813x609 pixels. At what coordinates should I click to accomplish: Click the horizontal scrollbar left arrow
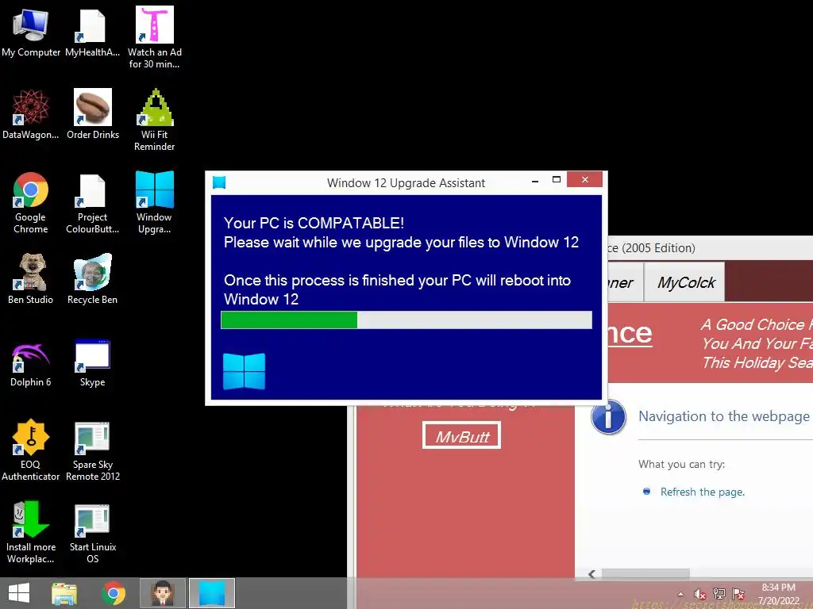click(591, 574)
